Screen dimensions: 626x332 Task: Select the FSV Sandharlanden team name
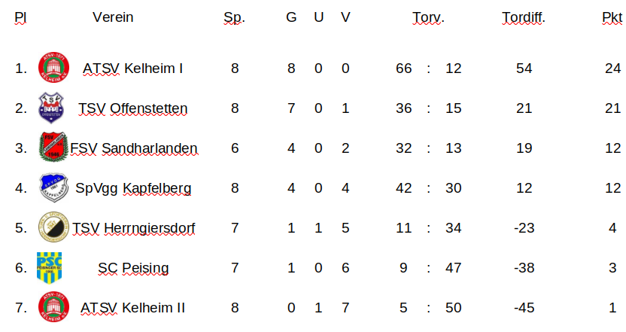coord(134,148)
